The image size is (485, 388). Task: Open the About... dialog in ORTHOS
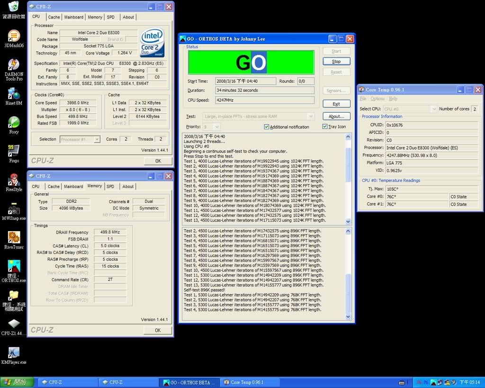click(337, 117)
